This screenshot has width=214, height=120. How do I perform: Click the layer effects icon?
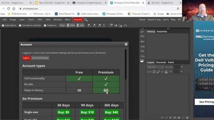click(167, 118)
